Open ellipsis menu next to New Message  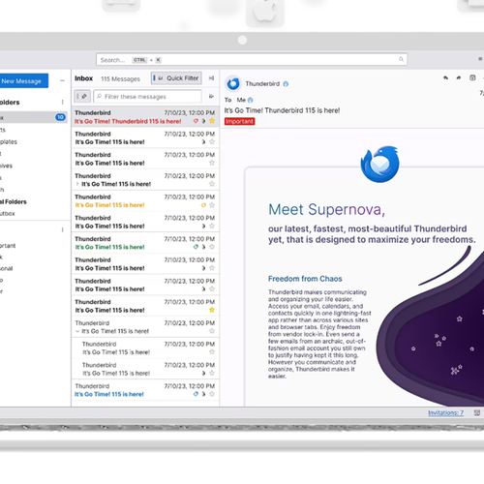(x=62, y=80)
